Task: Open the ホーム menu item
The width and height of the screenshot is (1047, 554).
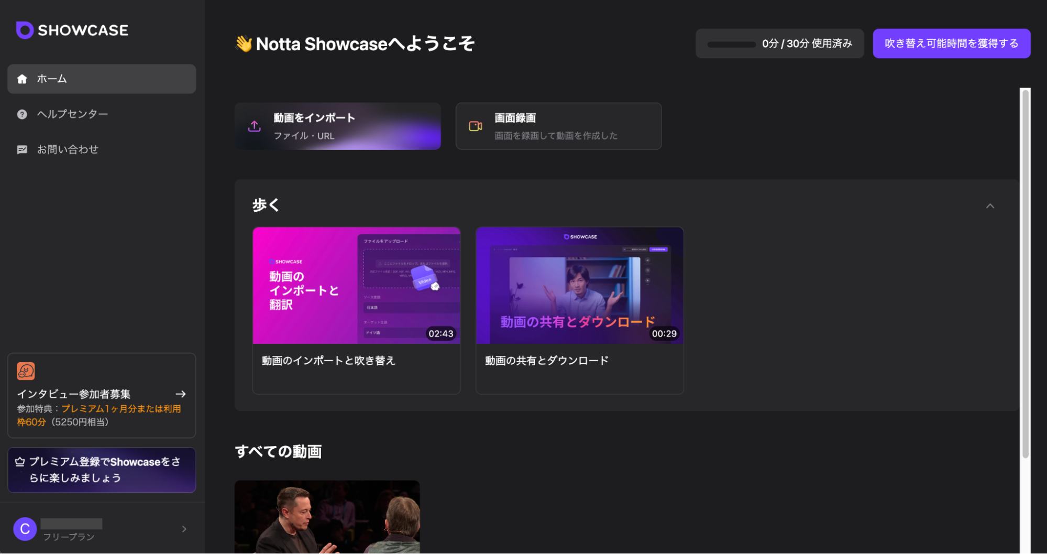Action: coord(102,79)
